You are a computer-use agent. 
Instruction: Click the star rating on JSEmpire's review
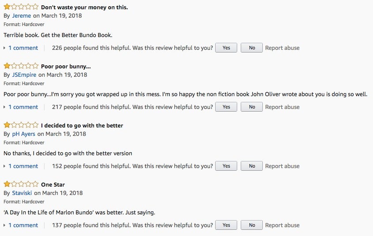(x=21, y=66)
